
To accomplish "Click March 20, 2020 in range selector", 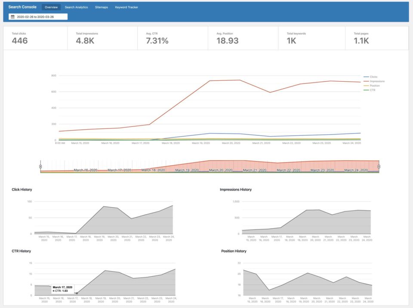I will click(x=221, y=170).
